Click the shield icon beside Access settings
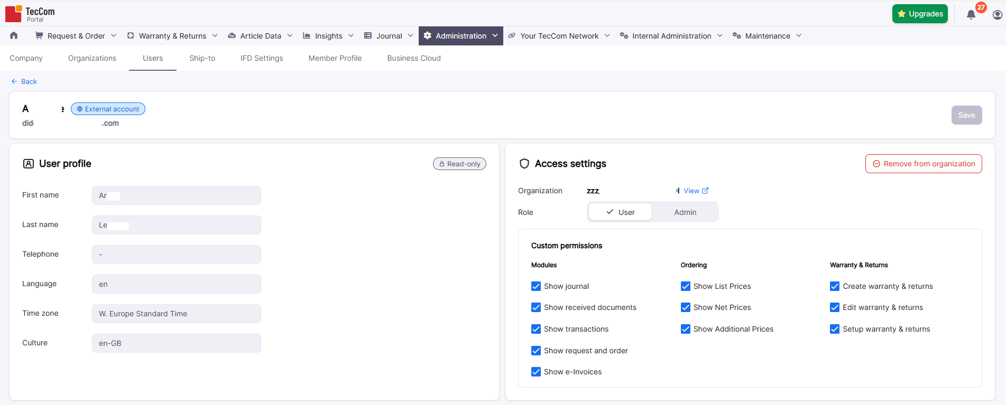Screen dimensions: 1006x405 (x=524, y=164)
